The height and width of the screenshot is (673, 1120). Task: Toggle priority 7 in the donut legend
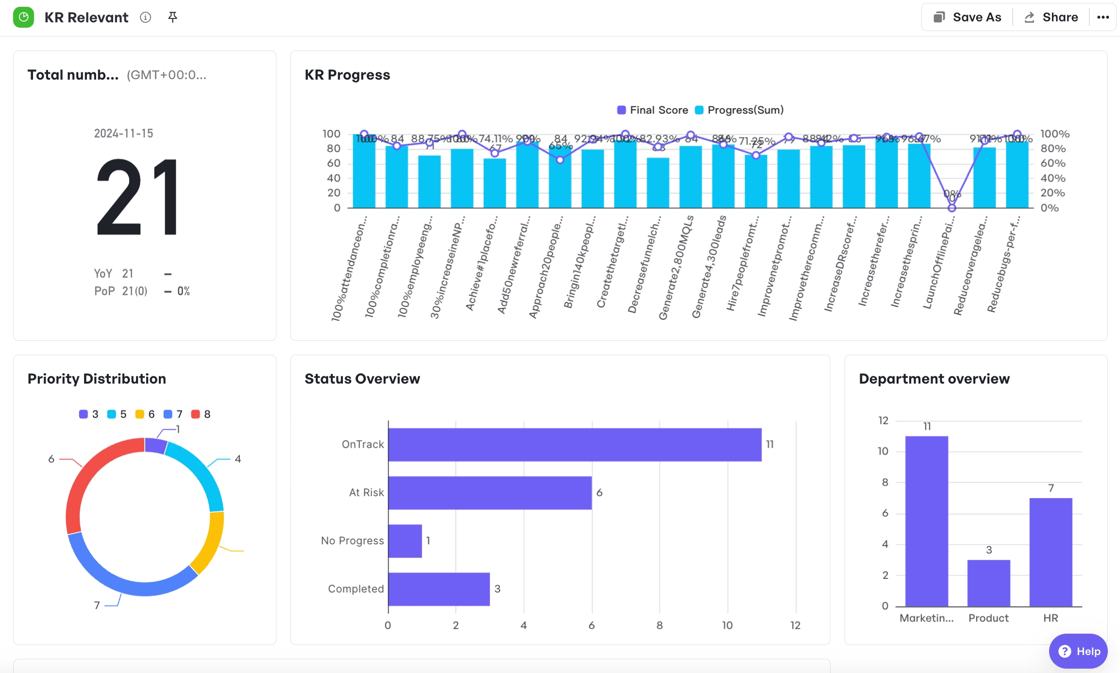pos(173,414)
